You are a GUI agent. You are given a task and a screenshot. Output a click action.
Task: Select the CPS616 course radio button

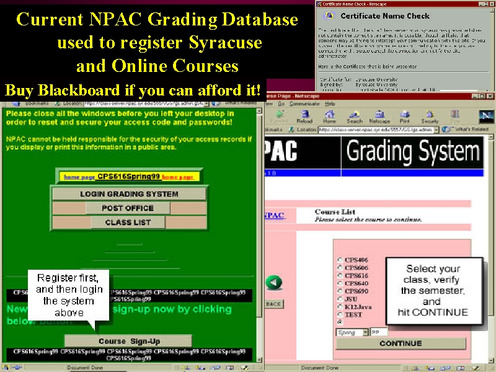[340, 275]
